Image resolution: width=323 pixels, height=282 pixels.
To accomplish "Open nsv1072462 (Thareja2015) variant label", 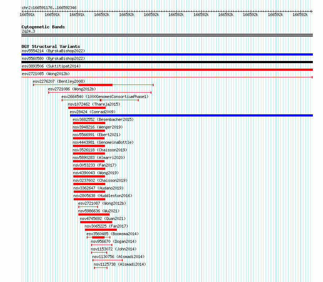I will 94,104.
